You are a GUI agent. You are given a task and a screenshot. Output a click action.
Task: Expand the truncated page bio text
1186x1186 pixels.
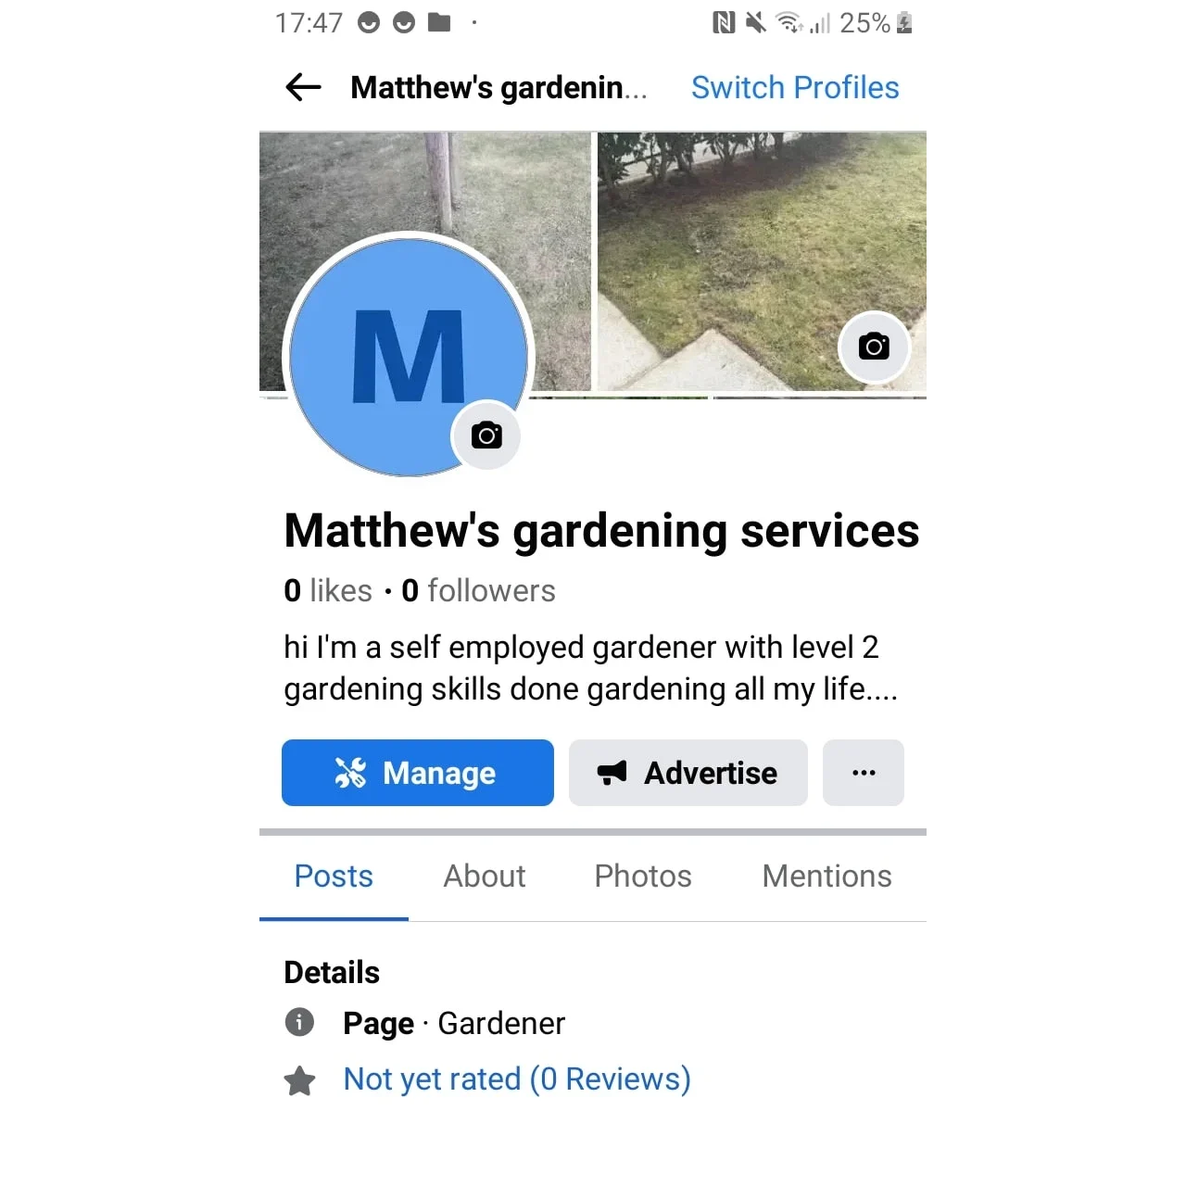coord(590,668)
